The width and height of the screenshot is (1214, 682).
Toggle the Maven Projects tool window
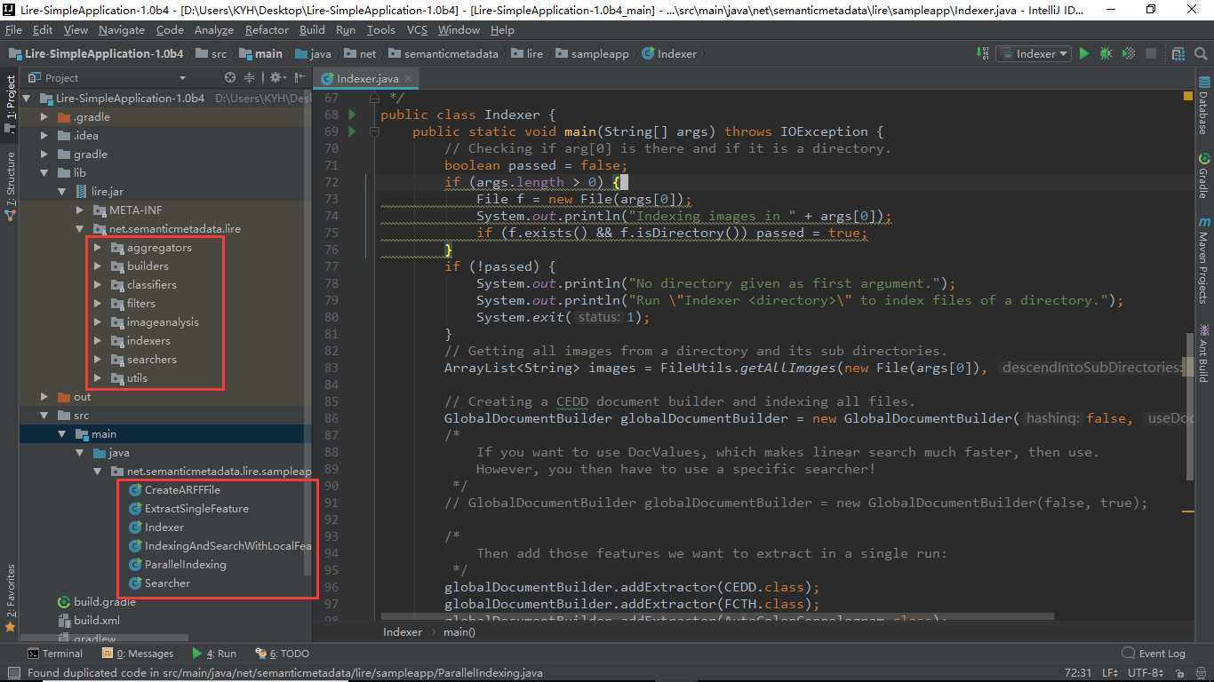[1203, 260]
